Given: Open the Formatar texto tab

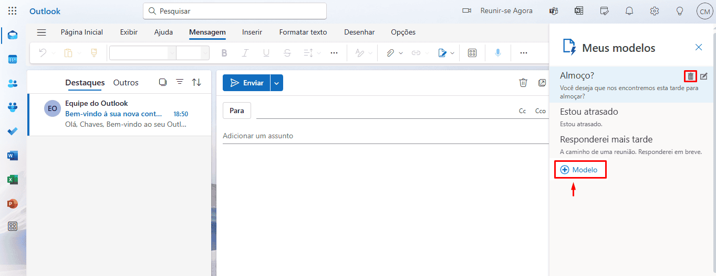Looking at the screenshot, I should coord(303,32).
